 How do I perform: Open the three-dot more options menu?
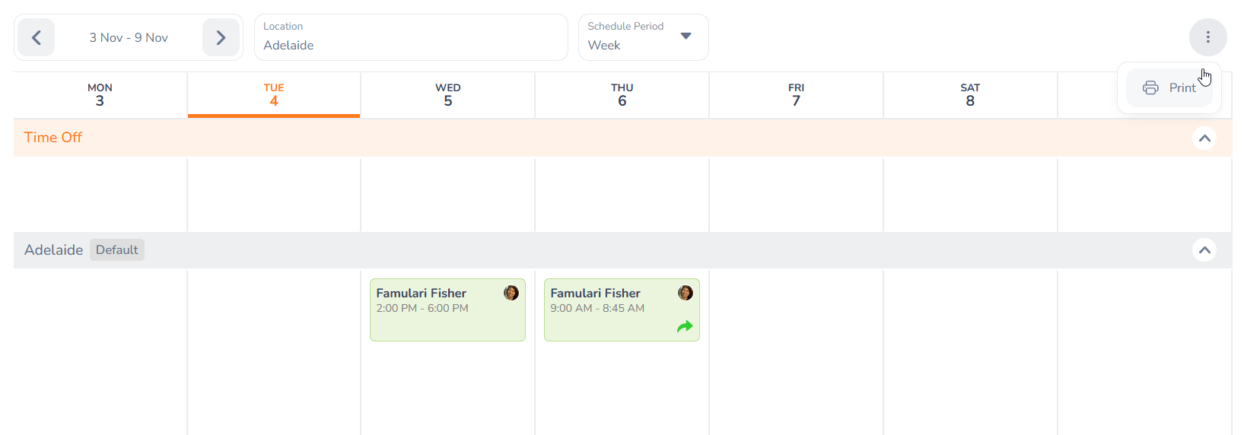click(x=1207, y=37)
